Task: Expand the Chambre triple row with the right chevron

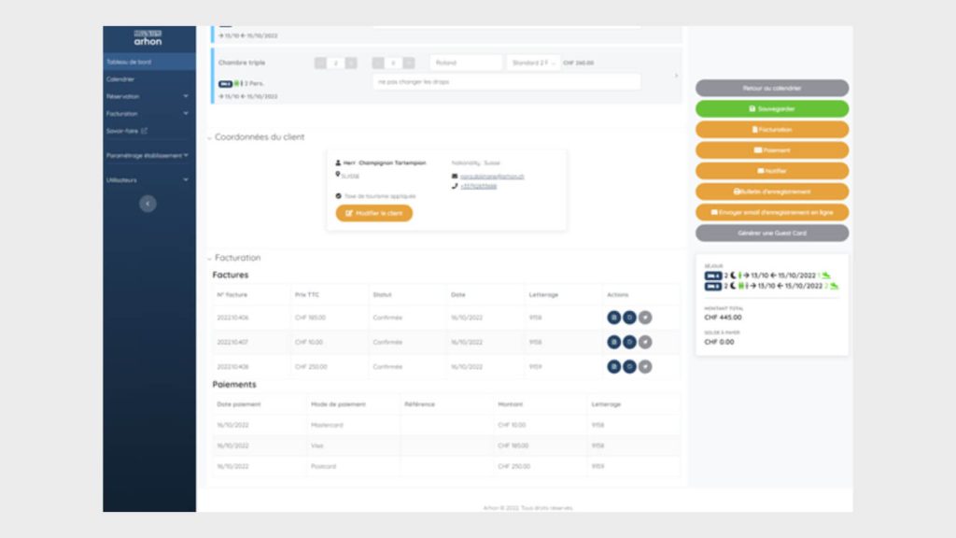Action: (676, 76)
